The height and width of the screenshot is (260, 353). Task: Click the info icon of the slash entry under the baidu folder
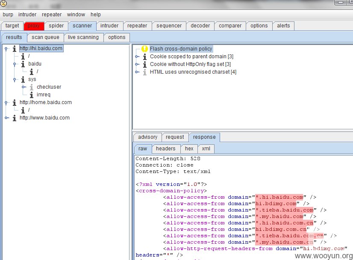[x=32, y=72]
